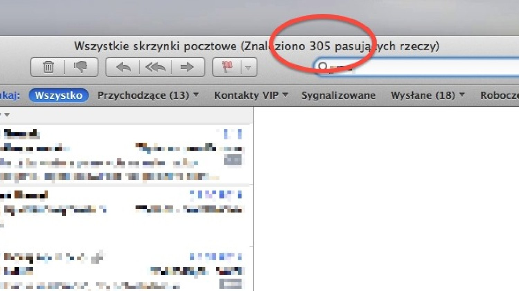Open the sort order dropdown above message list
Viewport: 519px width, 291px height.
[x=7, y=115]
